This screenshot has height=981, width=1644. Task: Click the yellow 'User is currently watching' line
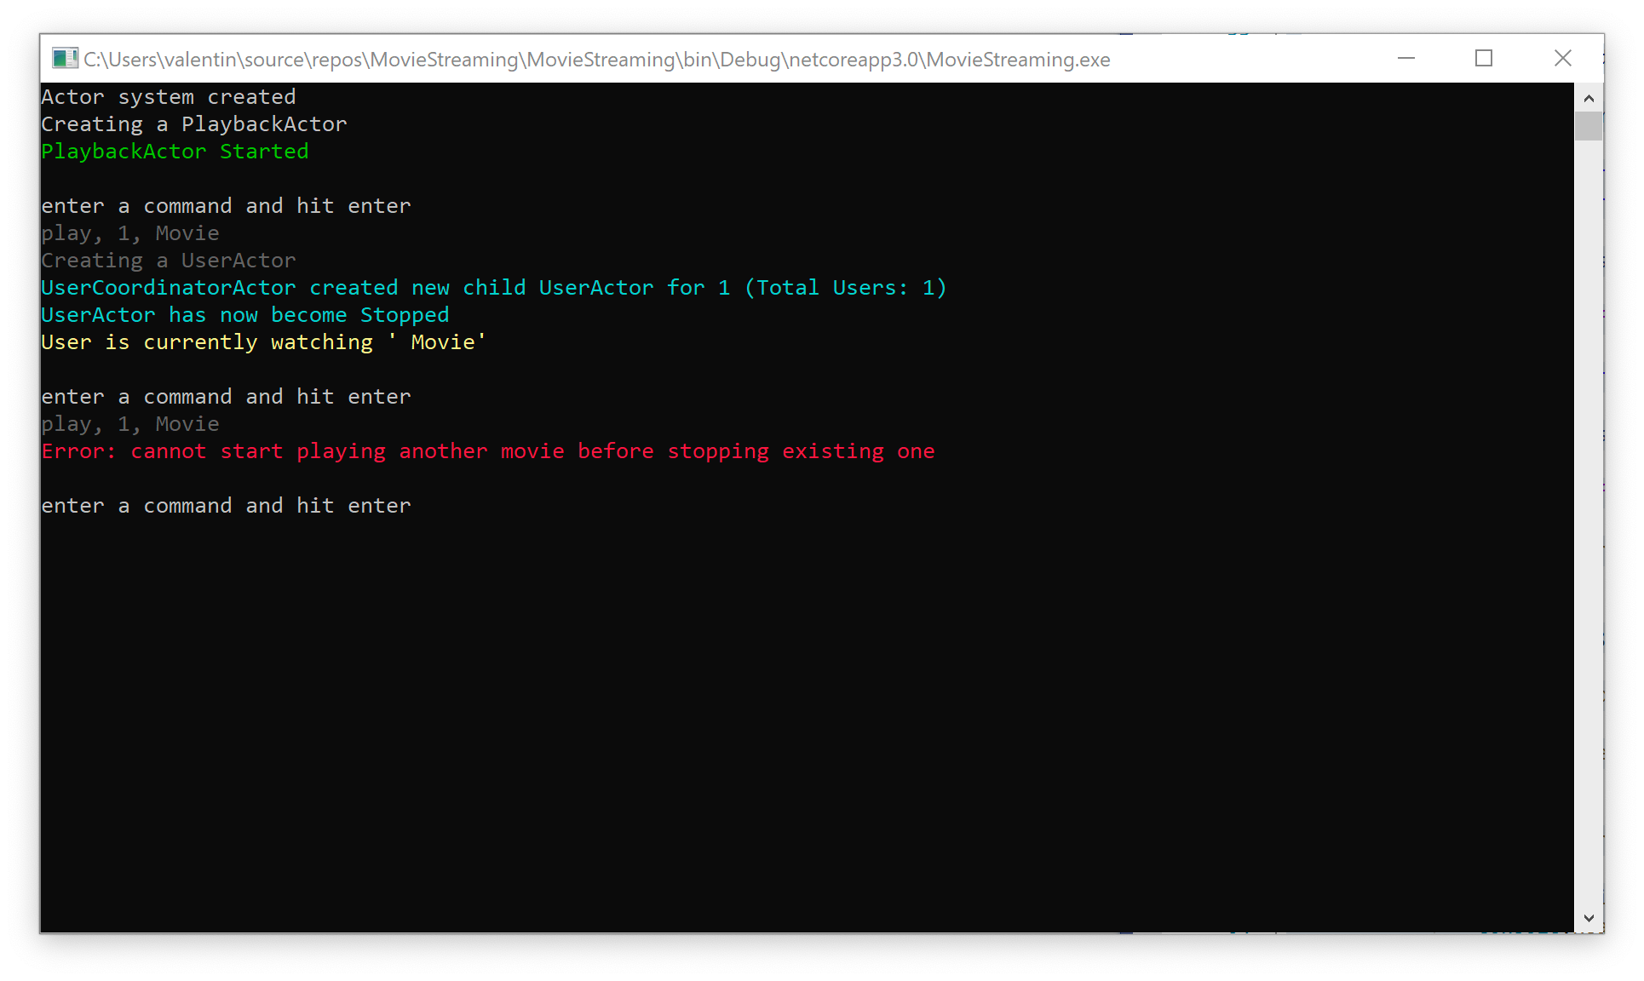coord(263,342)
